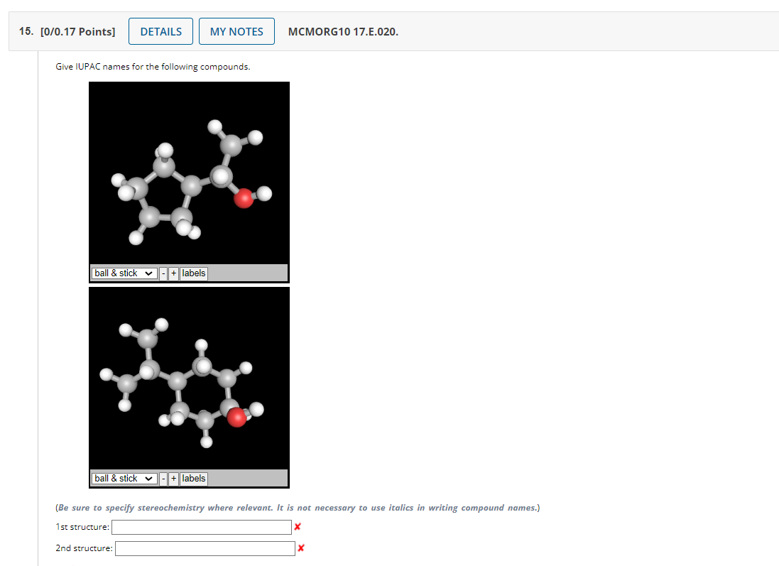
Task: Zoom in on the first molecule viewer
Action: pyautogui.click(x=173, y=273)
